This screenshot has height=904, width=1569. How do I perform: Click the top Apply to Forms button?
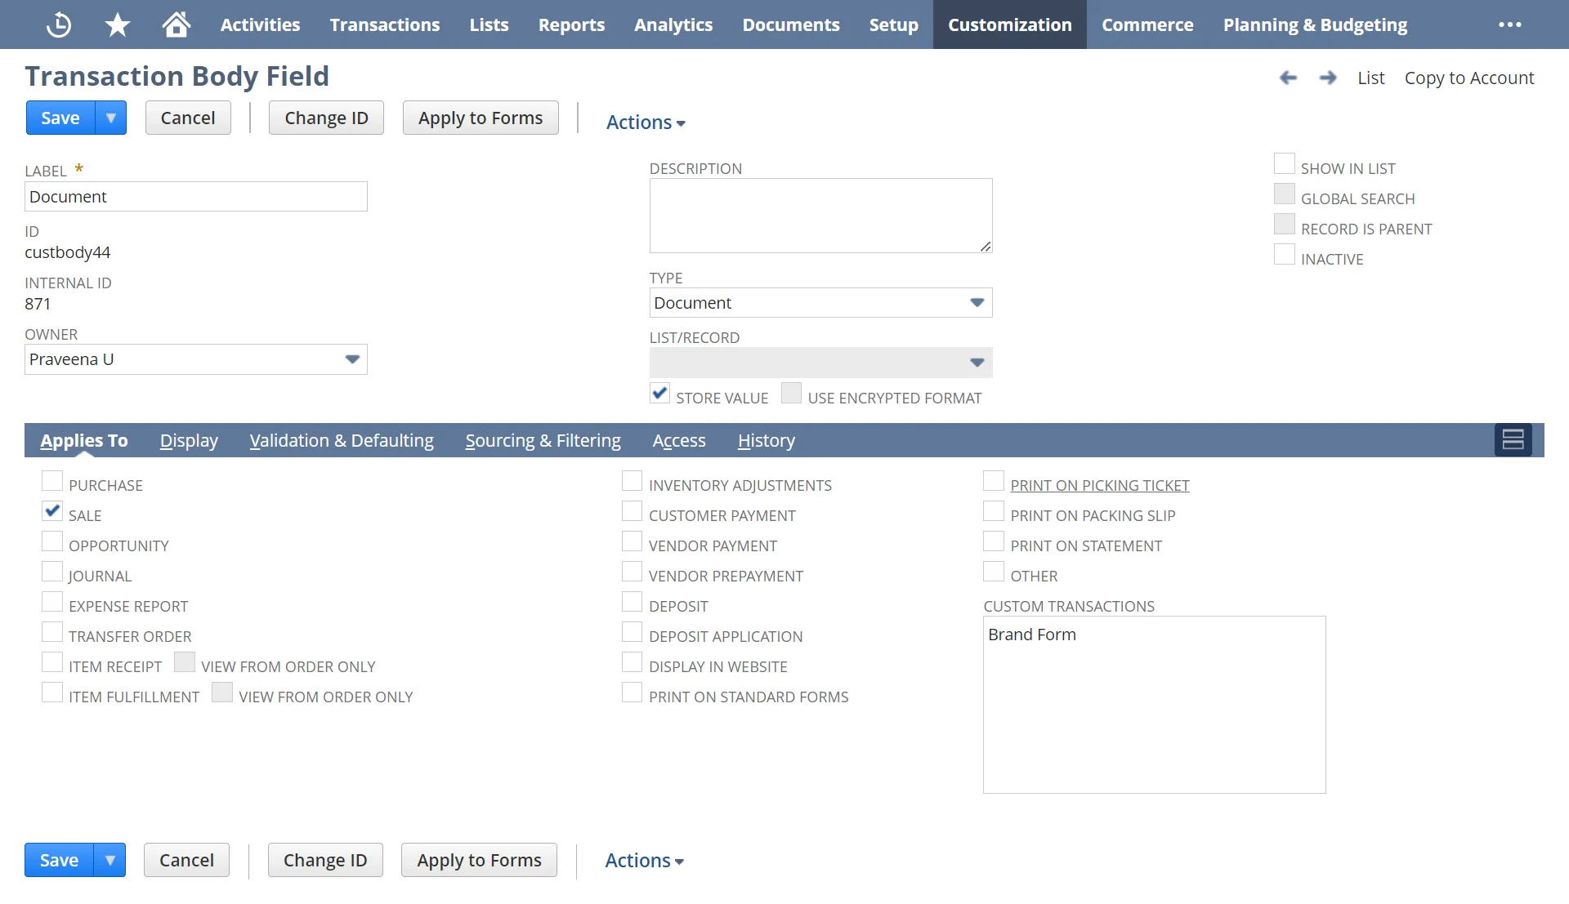(481, 118)
